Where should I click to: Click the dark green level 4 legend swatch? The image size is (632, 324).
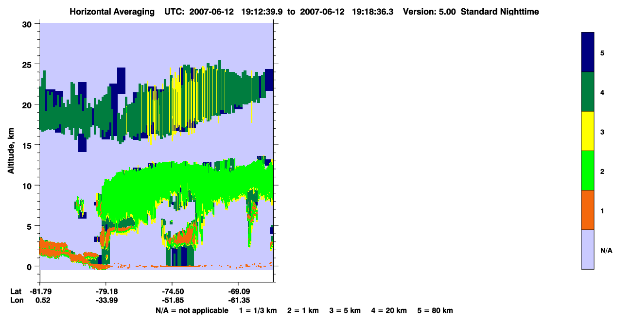click(588, 92)
